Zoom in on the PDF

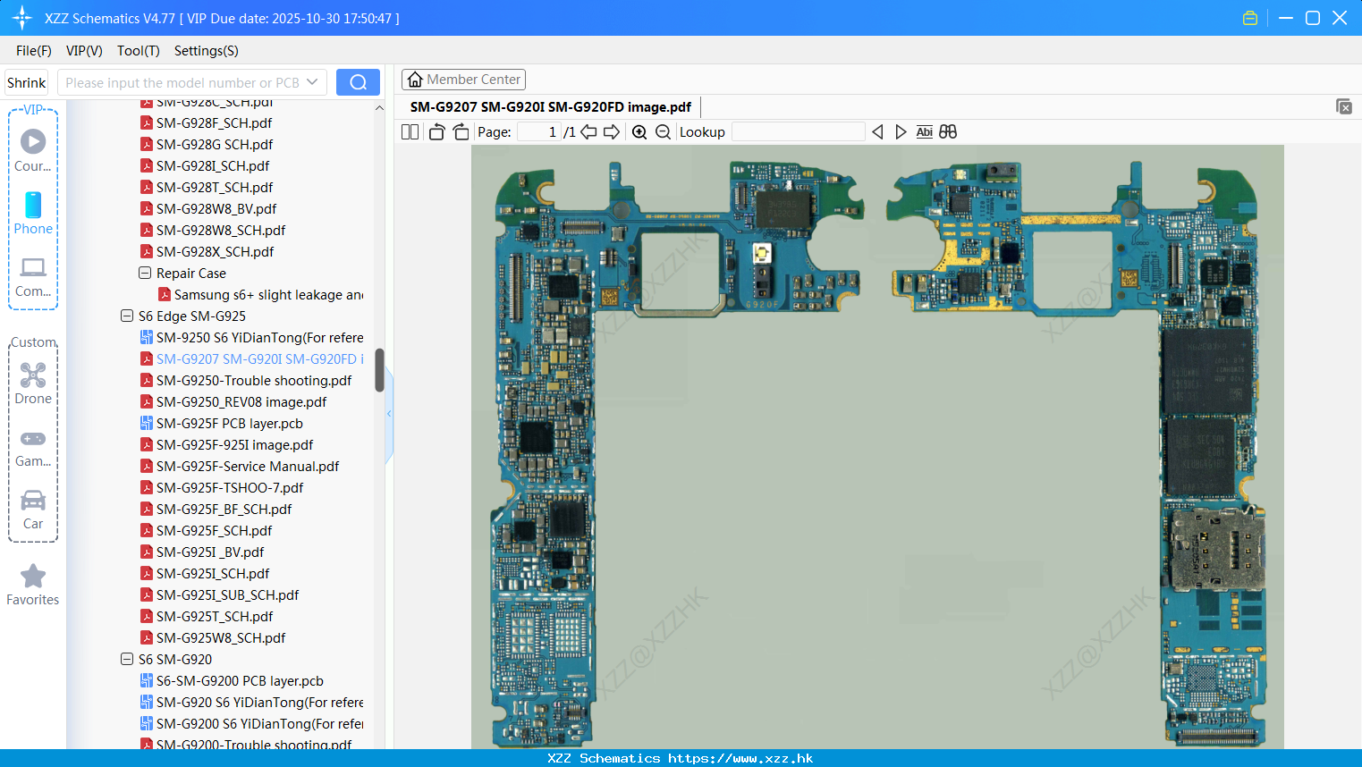pos(639,131)
